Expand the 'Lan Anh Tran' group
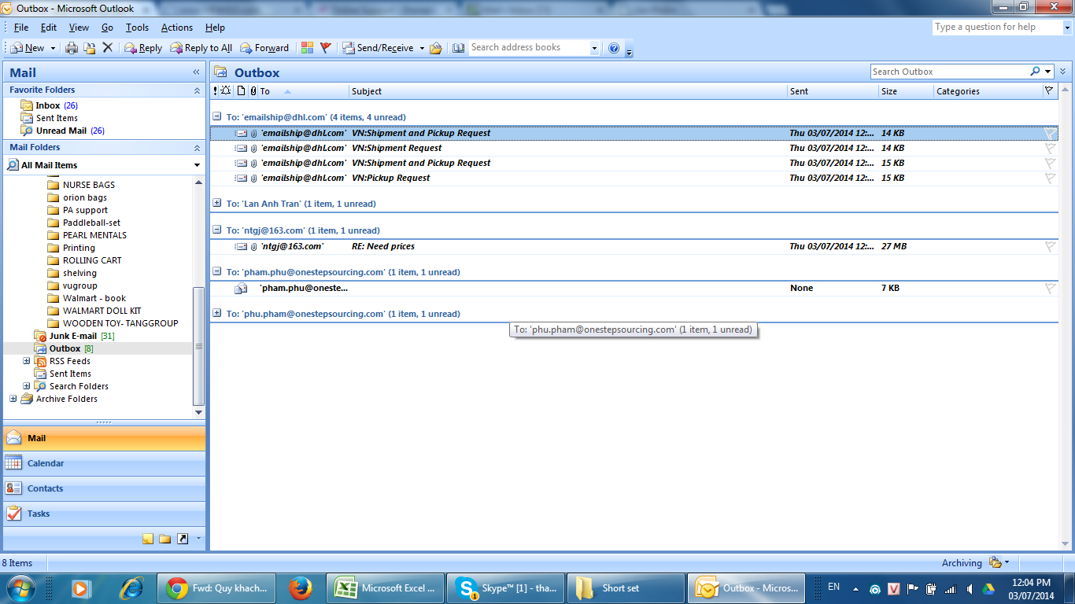The height and width of the screenshot is (604, 1075). coord(217,203)
